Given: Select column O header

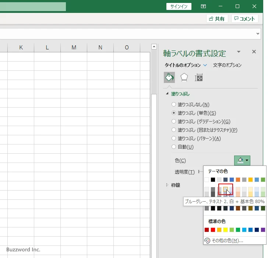Looking at the screenshot, I should pyautogui.click(x=127, y=48).
